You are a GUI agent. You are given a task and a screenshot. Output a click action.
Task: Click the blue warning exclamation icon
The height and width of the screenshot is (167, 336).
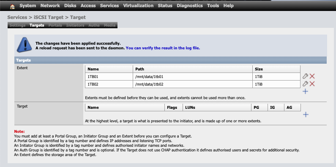(24, 45)
